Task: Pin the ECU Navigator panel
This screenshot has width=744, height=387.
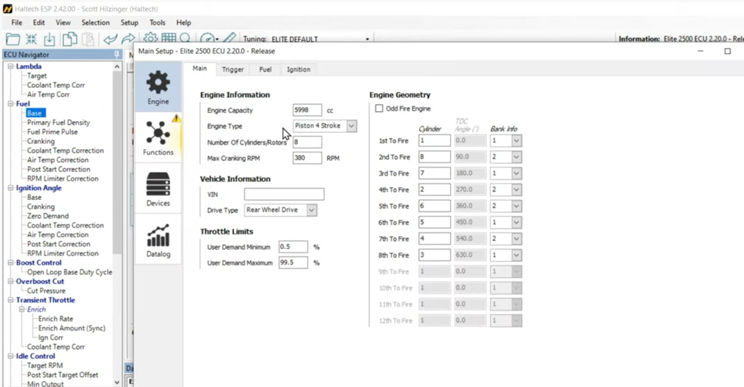Action: coord(117,54)
